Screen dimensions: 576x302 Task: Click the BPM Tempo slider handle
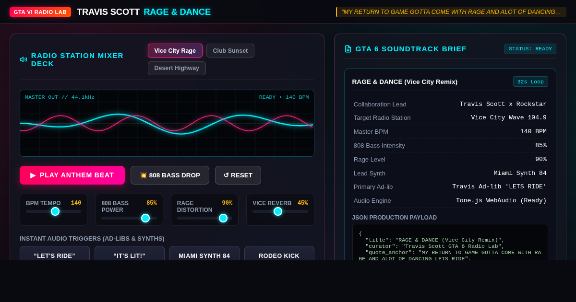pyautogui.click(x=55, y=211)
